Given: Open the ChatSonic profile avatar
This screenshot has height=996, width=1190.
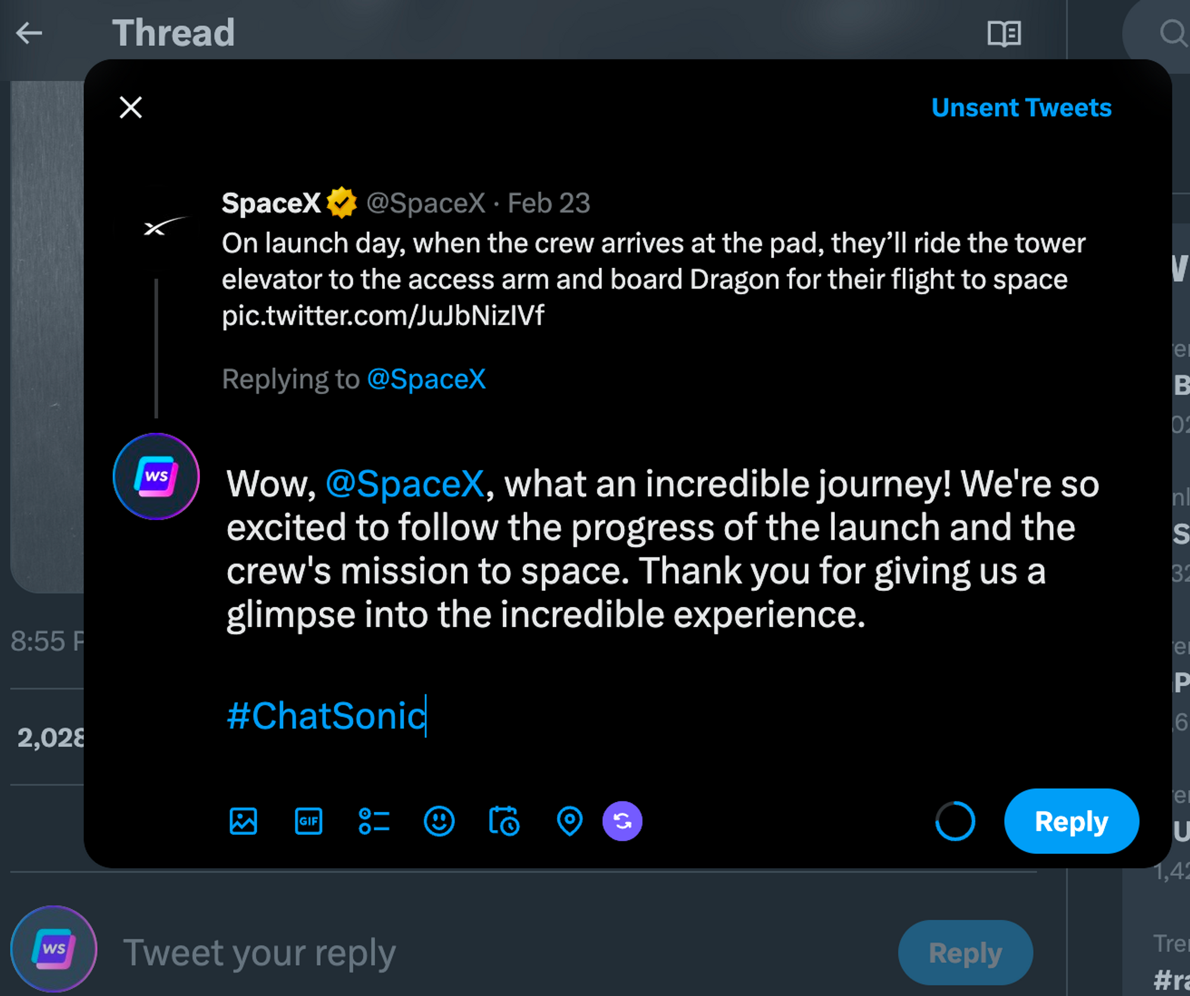Looking at the screenshot, I should 155,476.
